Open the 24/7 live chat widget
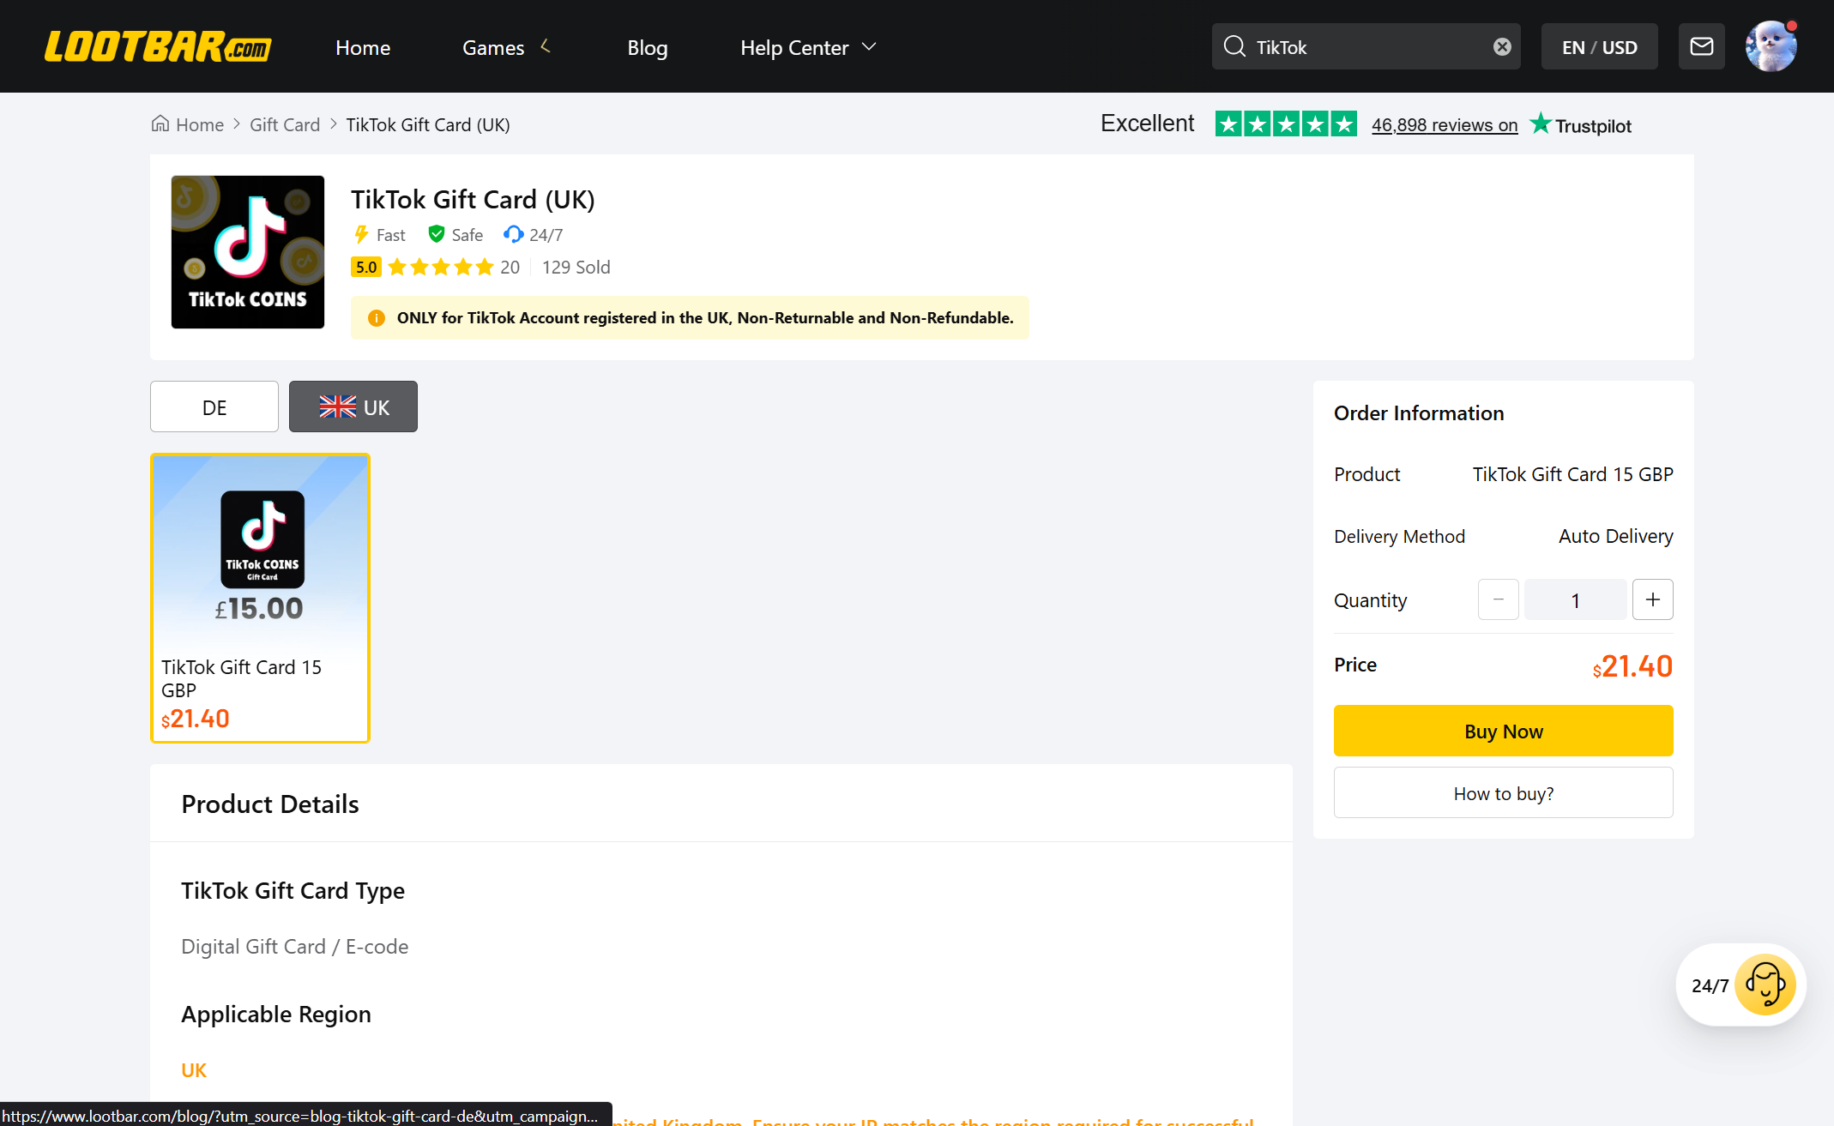 pyautogui.click(x=1741, y=984)
